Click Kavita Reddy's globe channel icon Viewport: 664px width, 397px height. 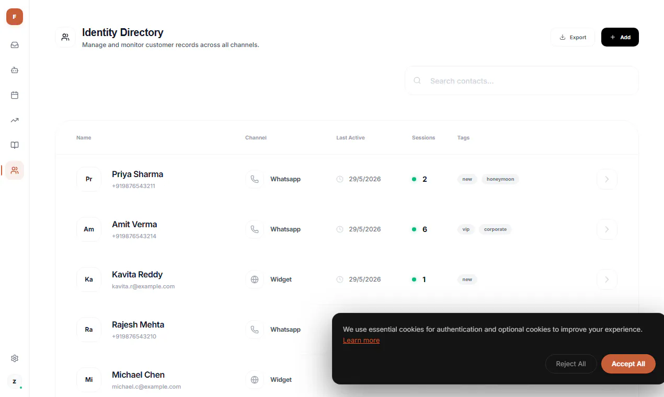(x=255, y=279)
